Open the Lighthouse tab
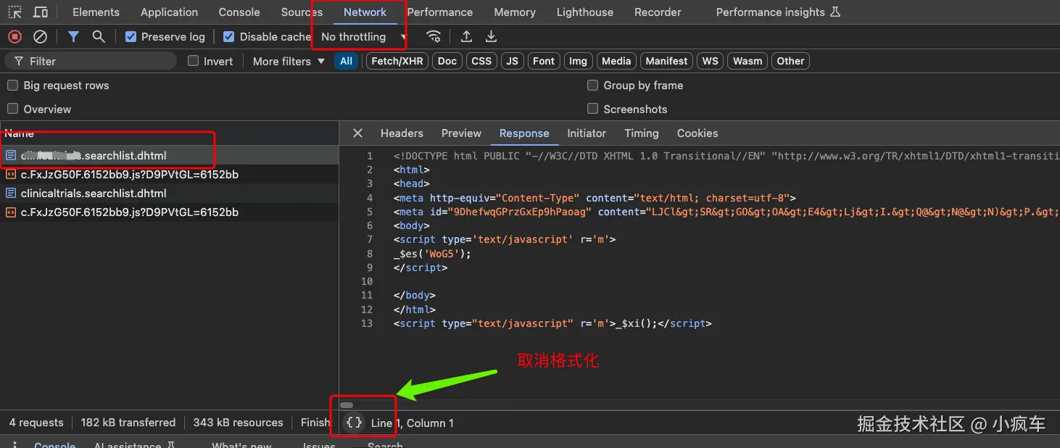Screen dimensions: 1060x448 [584, 12]
